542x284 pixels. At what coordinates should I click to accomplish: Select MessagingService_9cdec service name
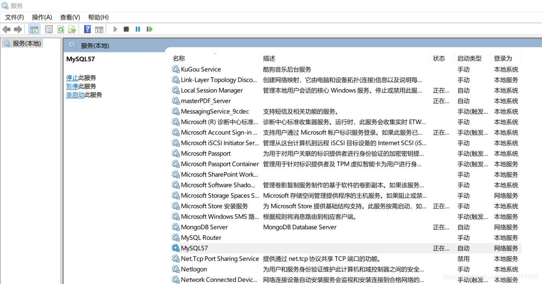pyautogui.click(x=215, y=111)
